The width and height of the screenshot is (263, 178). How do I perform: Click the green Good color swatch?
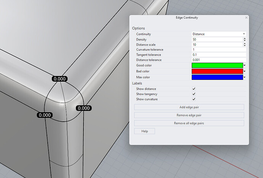pyautogui.click(x=217, y=65)
